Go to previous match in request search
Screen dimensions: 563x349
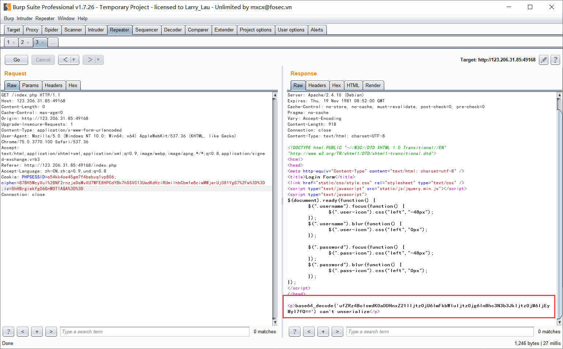click(x=23, y=331)
